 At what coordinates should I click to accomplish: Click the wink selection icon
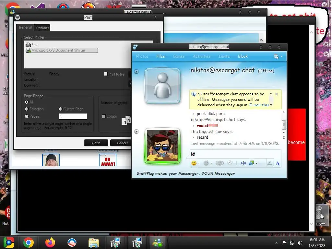206,163
